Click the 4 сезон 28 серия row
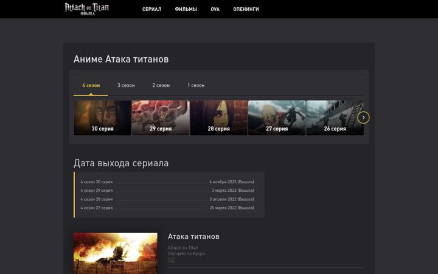438x274 pixels. pos(167,199)
